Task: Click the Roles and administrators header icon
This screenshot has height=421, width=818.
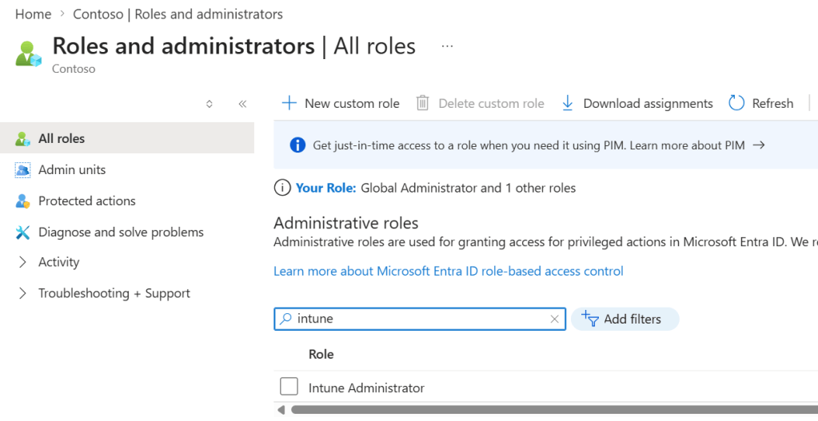Action: coord(30,53)
